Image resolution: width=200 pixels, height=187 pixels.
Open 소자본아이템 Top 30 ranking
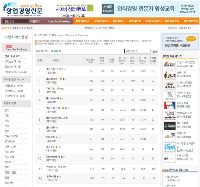tap(15, 96)
